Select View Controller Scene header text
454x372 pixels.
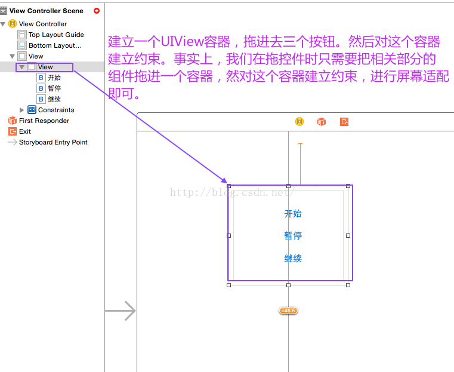coord(47,11)
